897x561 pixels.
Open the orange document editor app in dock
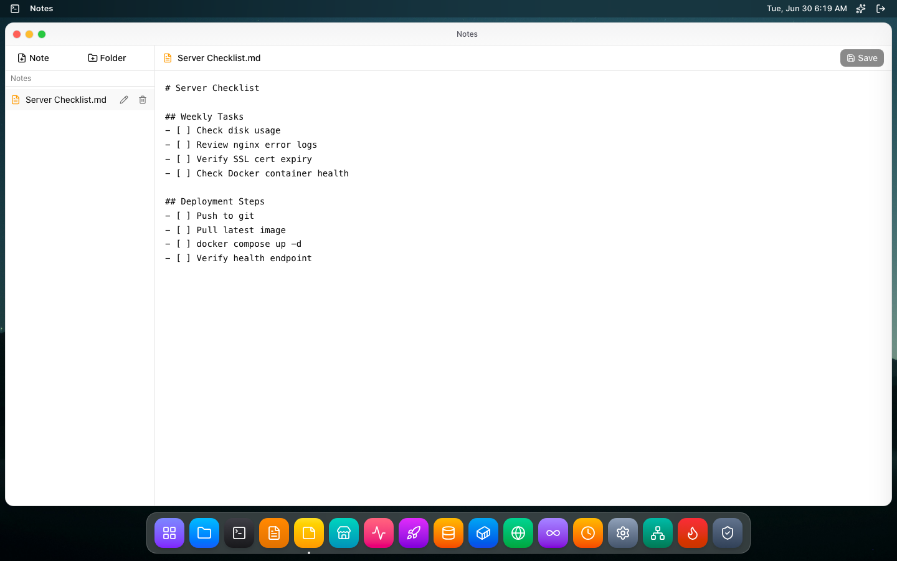coord(274,533)
